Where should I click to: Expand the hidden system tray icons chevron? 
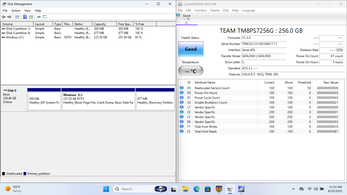click(x=293, y=189)
